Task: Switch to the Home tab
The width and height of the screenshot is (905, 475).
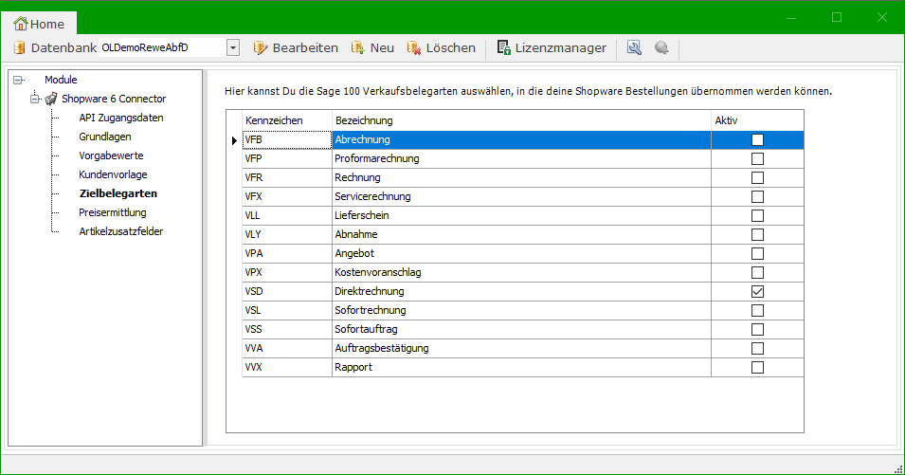Action: (39, 23)
